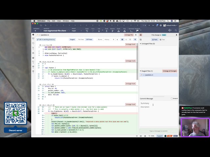
Task: Open the Timelines dropdown arrow
Action: pos(141,30)
